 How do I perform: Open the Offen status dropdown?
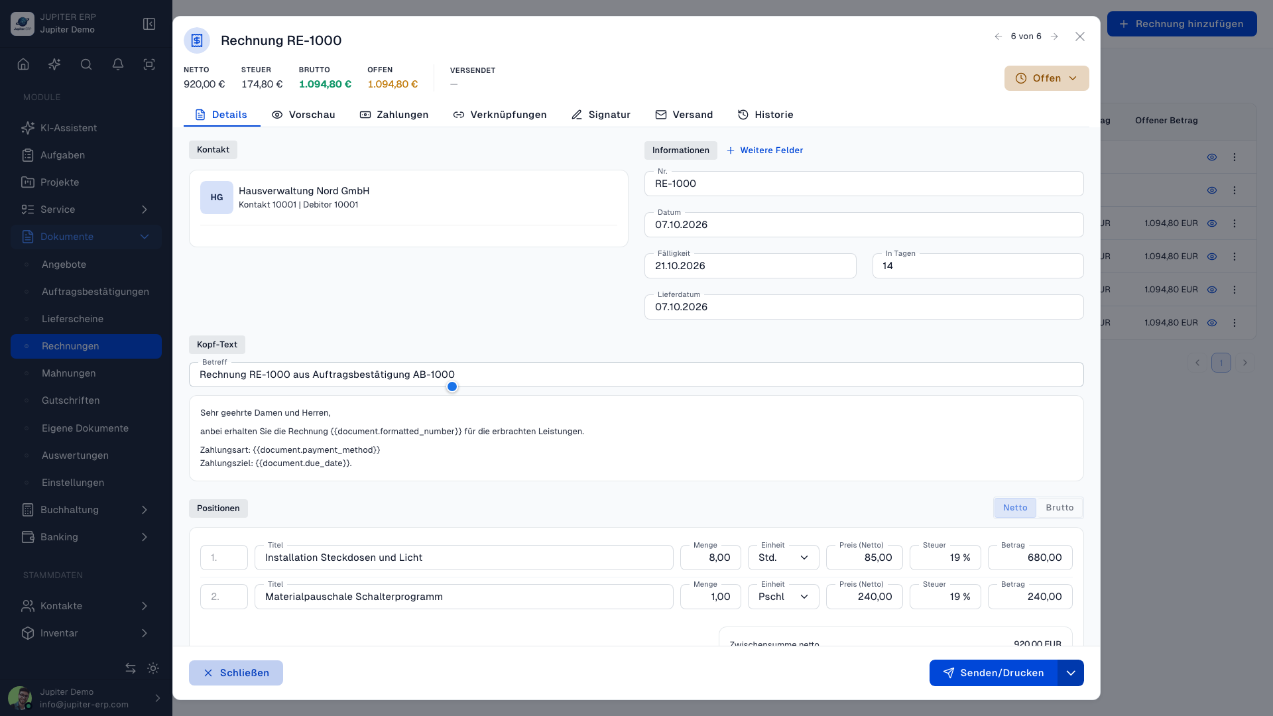[x=1046, y=78]
